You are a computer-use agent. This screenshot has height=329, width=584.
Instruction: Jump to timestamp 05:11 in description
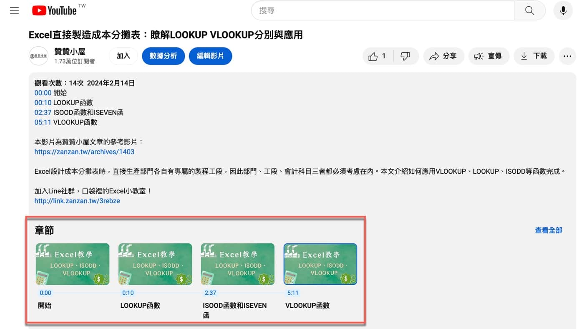coord(43,122)
